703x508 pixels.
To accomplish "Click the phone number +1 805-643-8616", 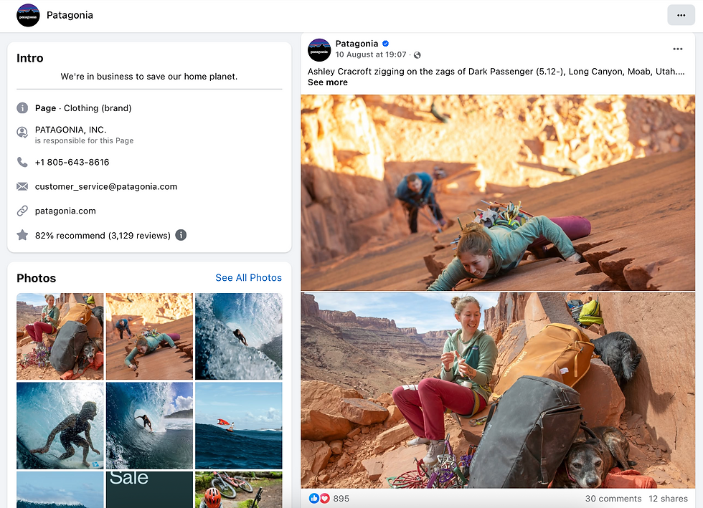I will click(72, 162).
